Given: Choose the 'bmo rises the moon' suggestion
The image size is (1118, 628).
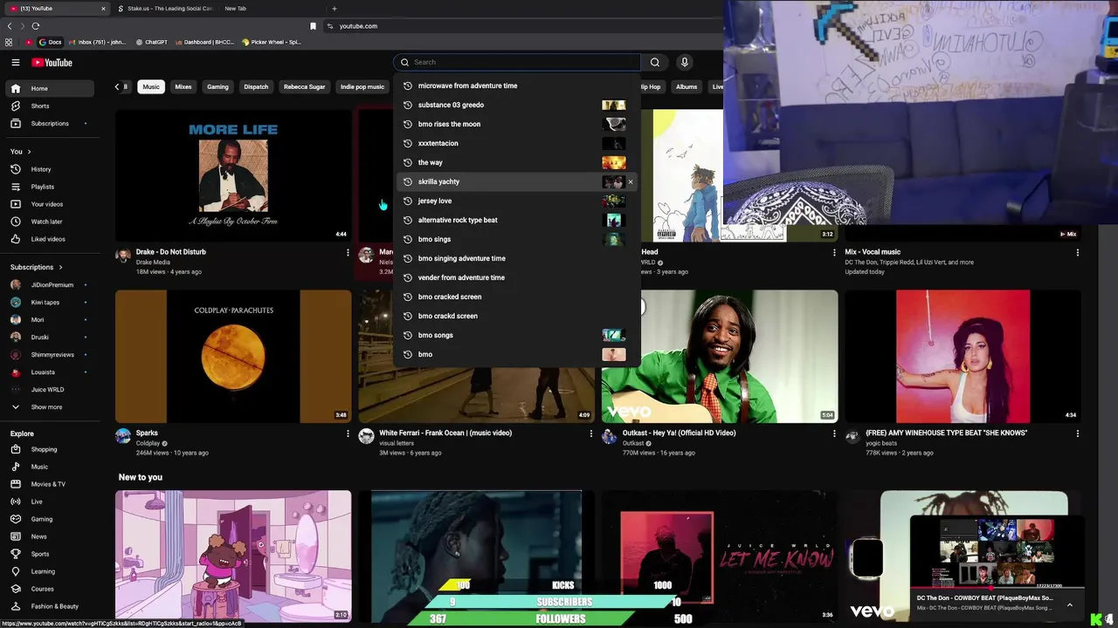Looking at the screenshot, I should (x=516, y=124).
